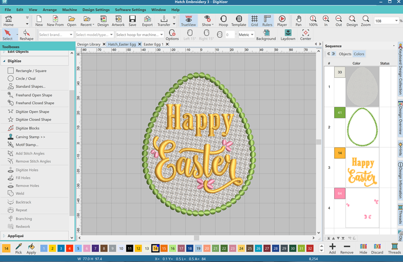Select red color swatch number 4
The height and width of the screenshot is (262, 403).
[69, 248]
